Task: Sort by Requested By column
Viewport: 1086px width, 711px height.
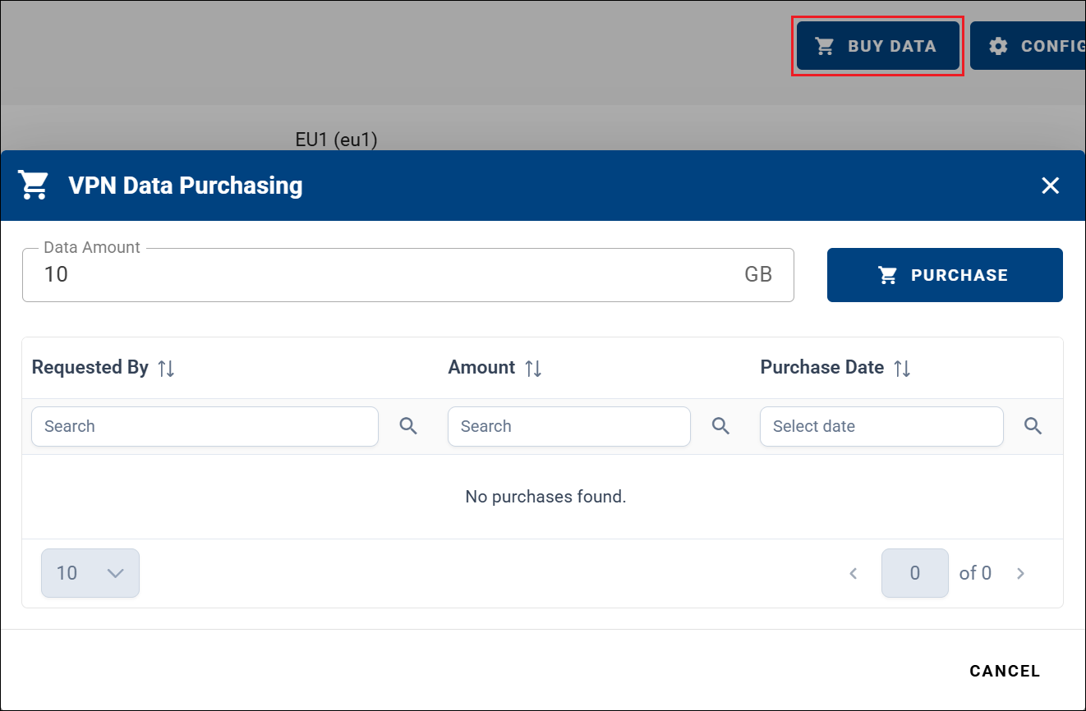Action: (166, 368)
